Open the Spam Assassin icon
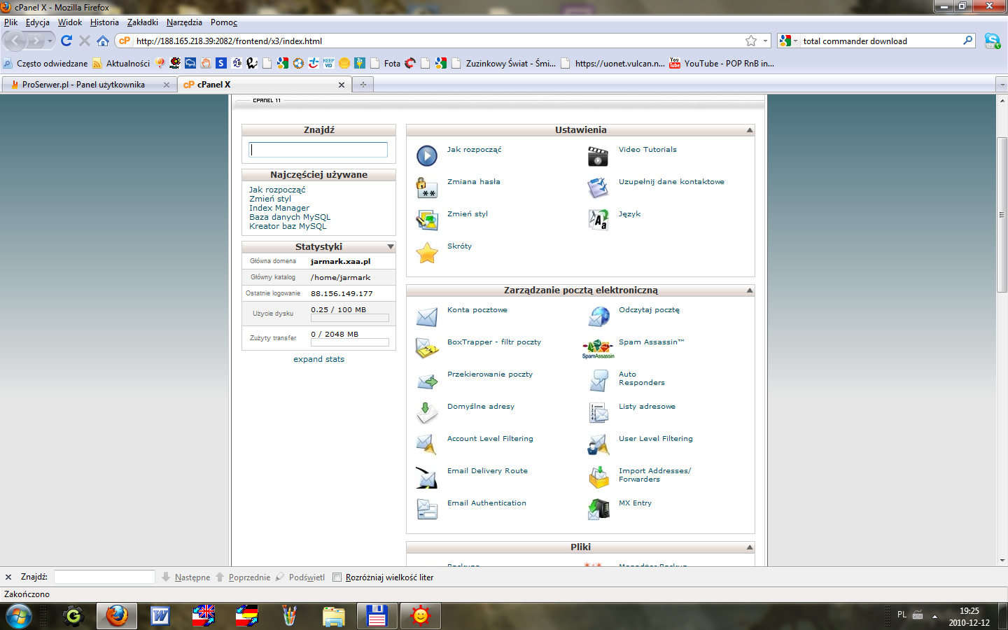Screen dimensions: 1008x630 click(x=598, y=348)
